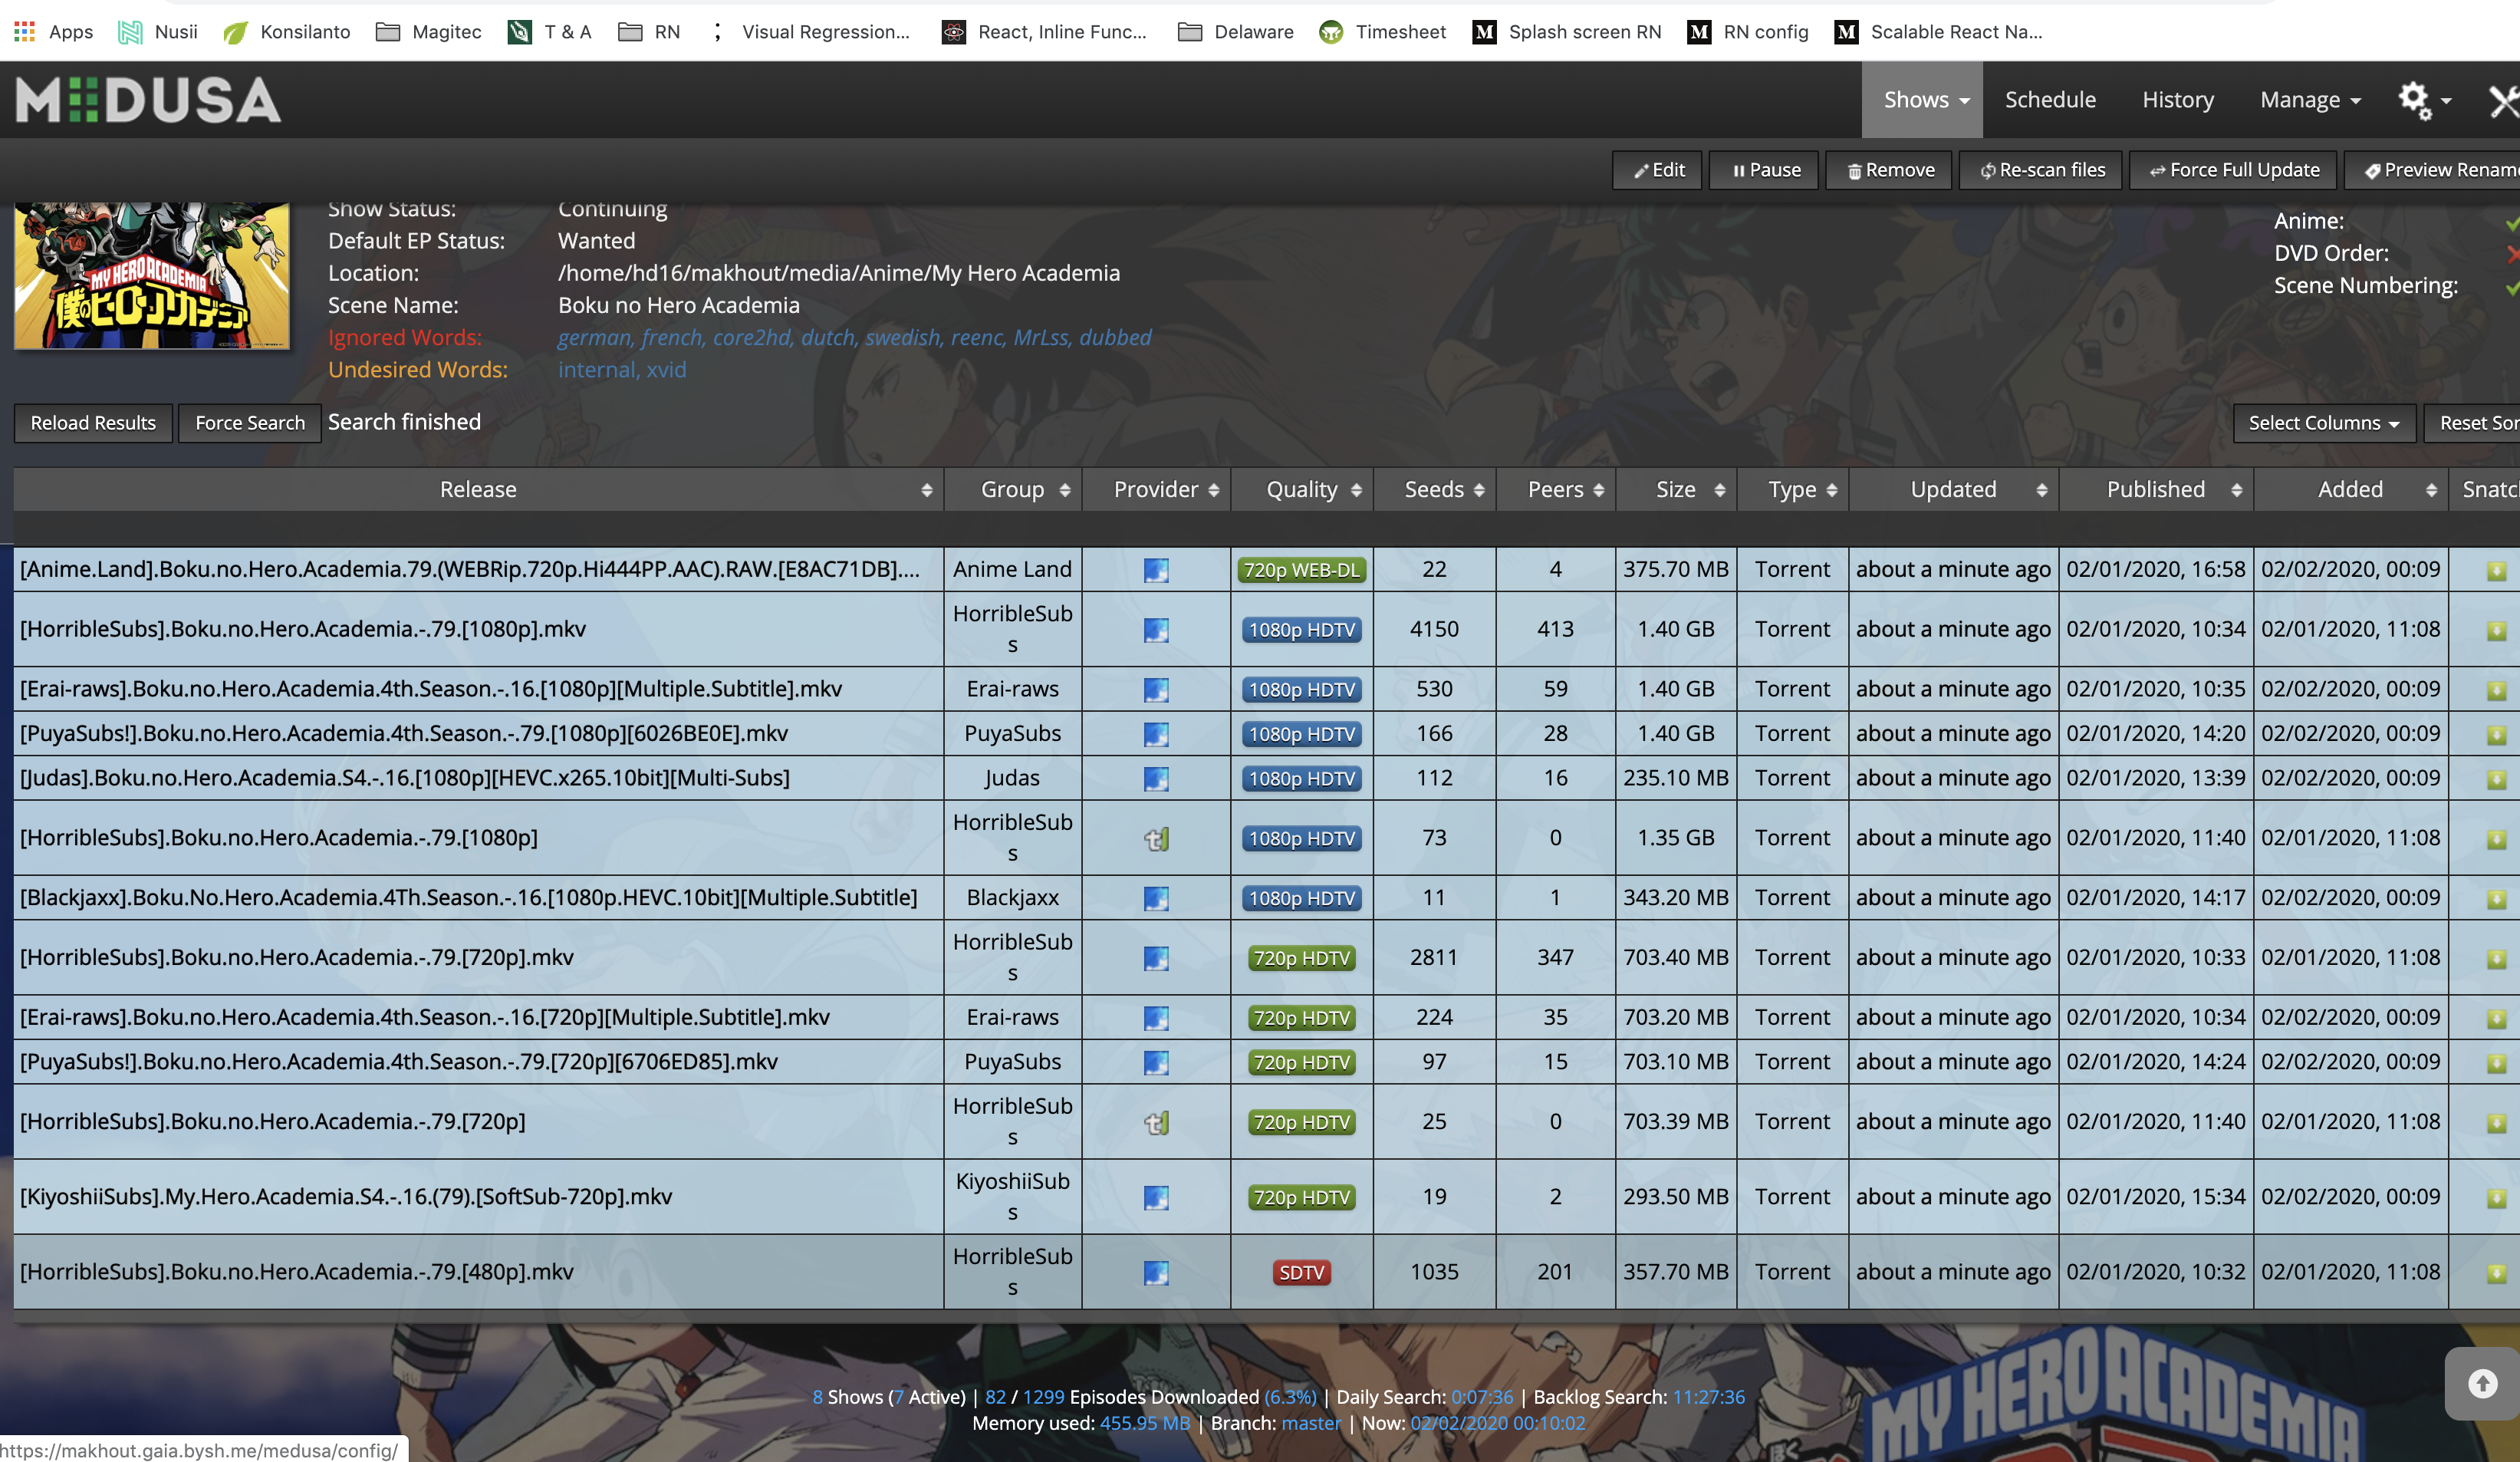2520x1462 pixels.
Task: Open the settings gear menu
Action: tap(2424, 100)
